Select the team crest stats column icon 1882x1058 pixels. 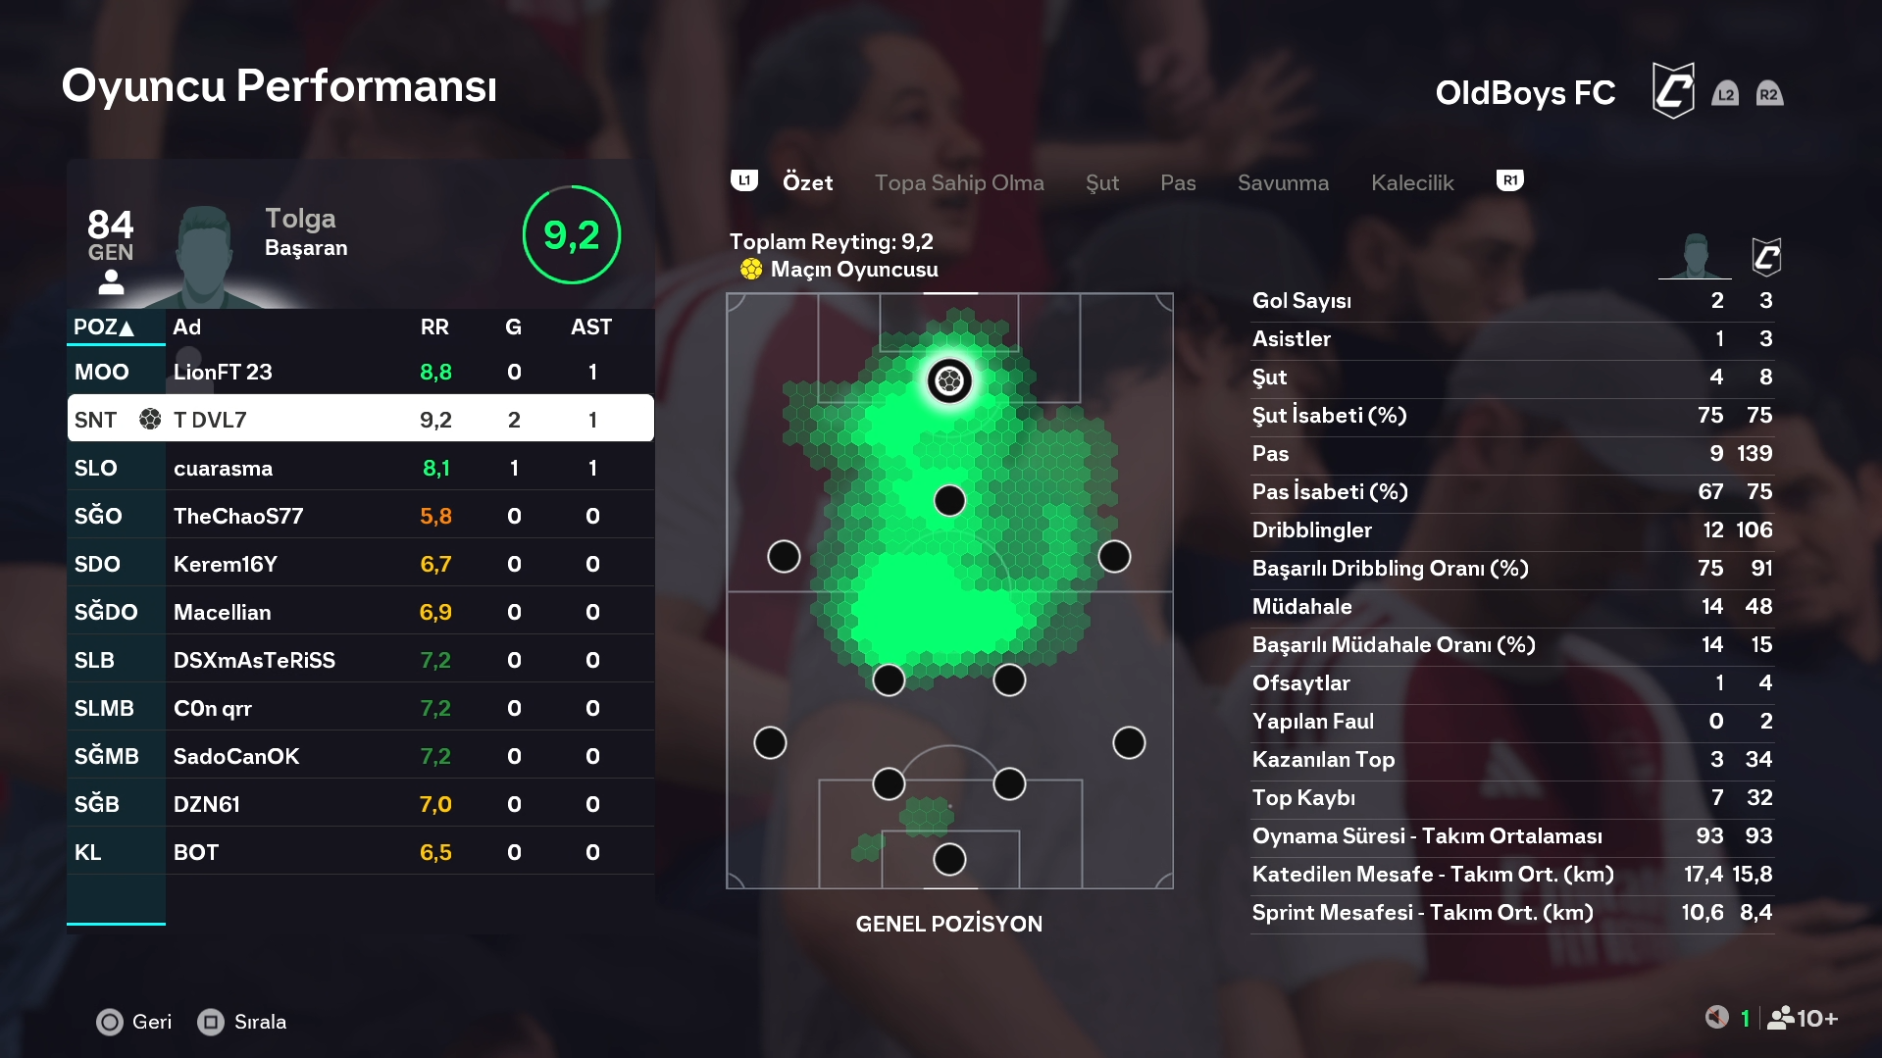pos(1765,257)
